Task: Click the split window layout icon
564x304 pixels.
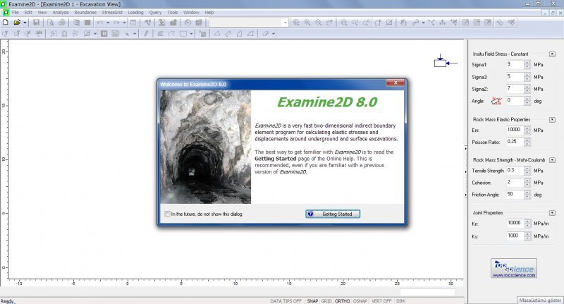Action: pyautogui.click(x=133, y=23)
